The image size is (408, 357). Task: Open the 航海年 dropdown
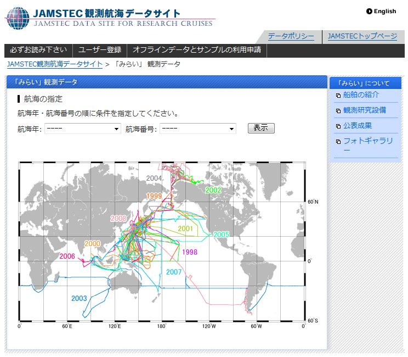click(x=83, y=129)
